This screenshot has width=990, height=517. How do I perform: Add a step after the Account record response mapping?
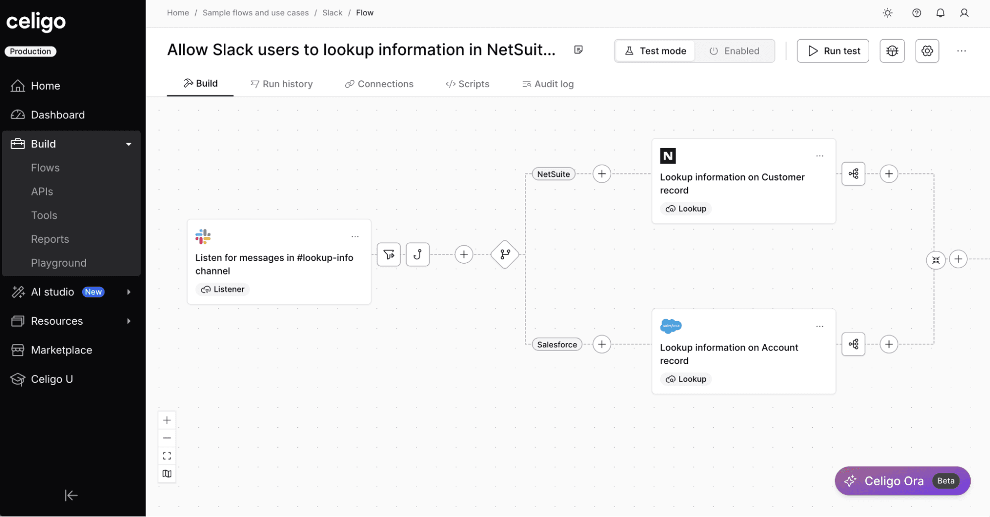[889, 345]
